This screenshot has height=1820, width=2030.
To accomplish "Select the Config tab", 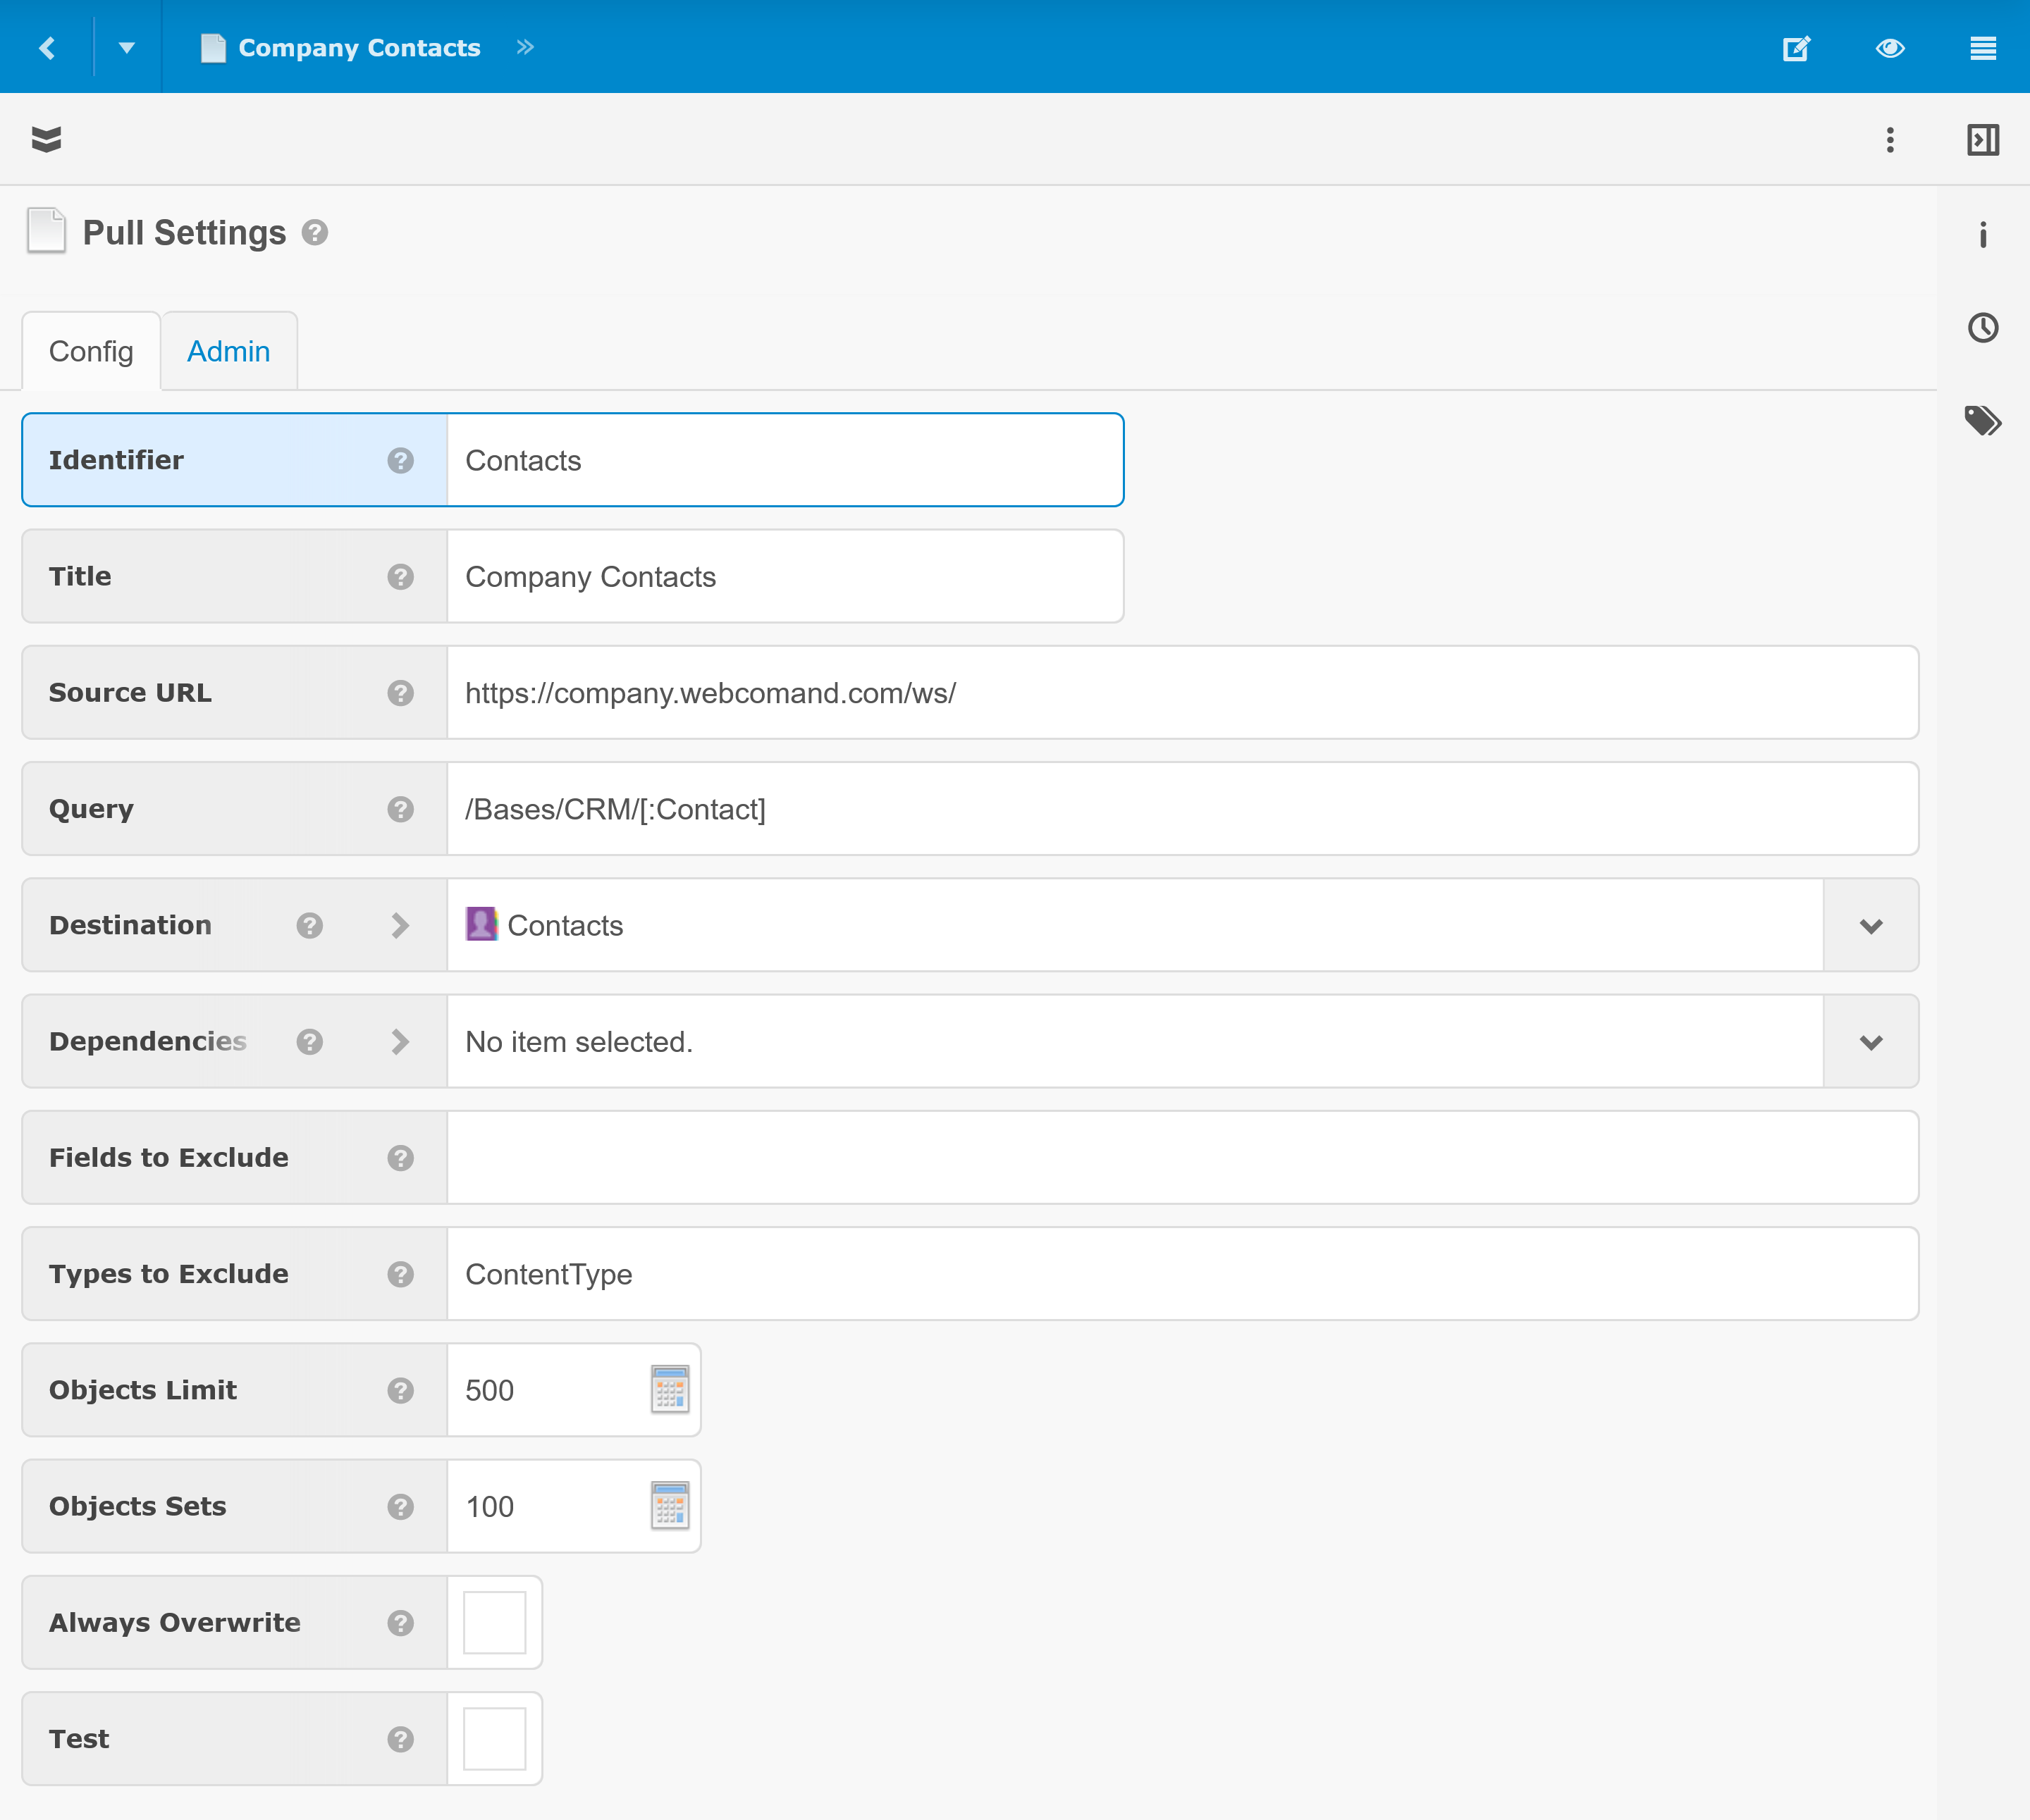I will (91, 351).
